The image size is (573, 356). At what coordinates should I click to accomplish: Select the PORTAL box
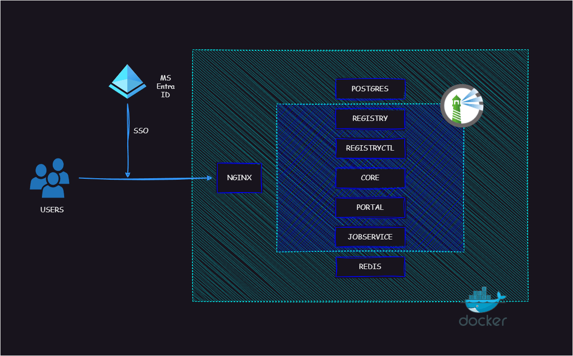[x=370, y=207]
